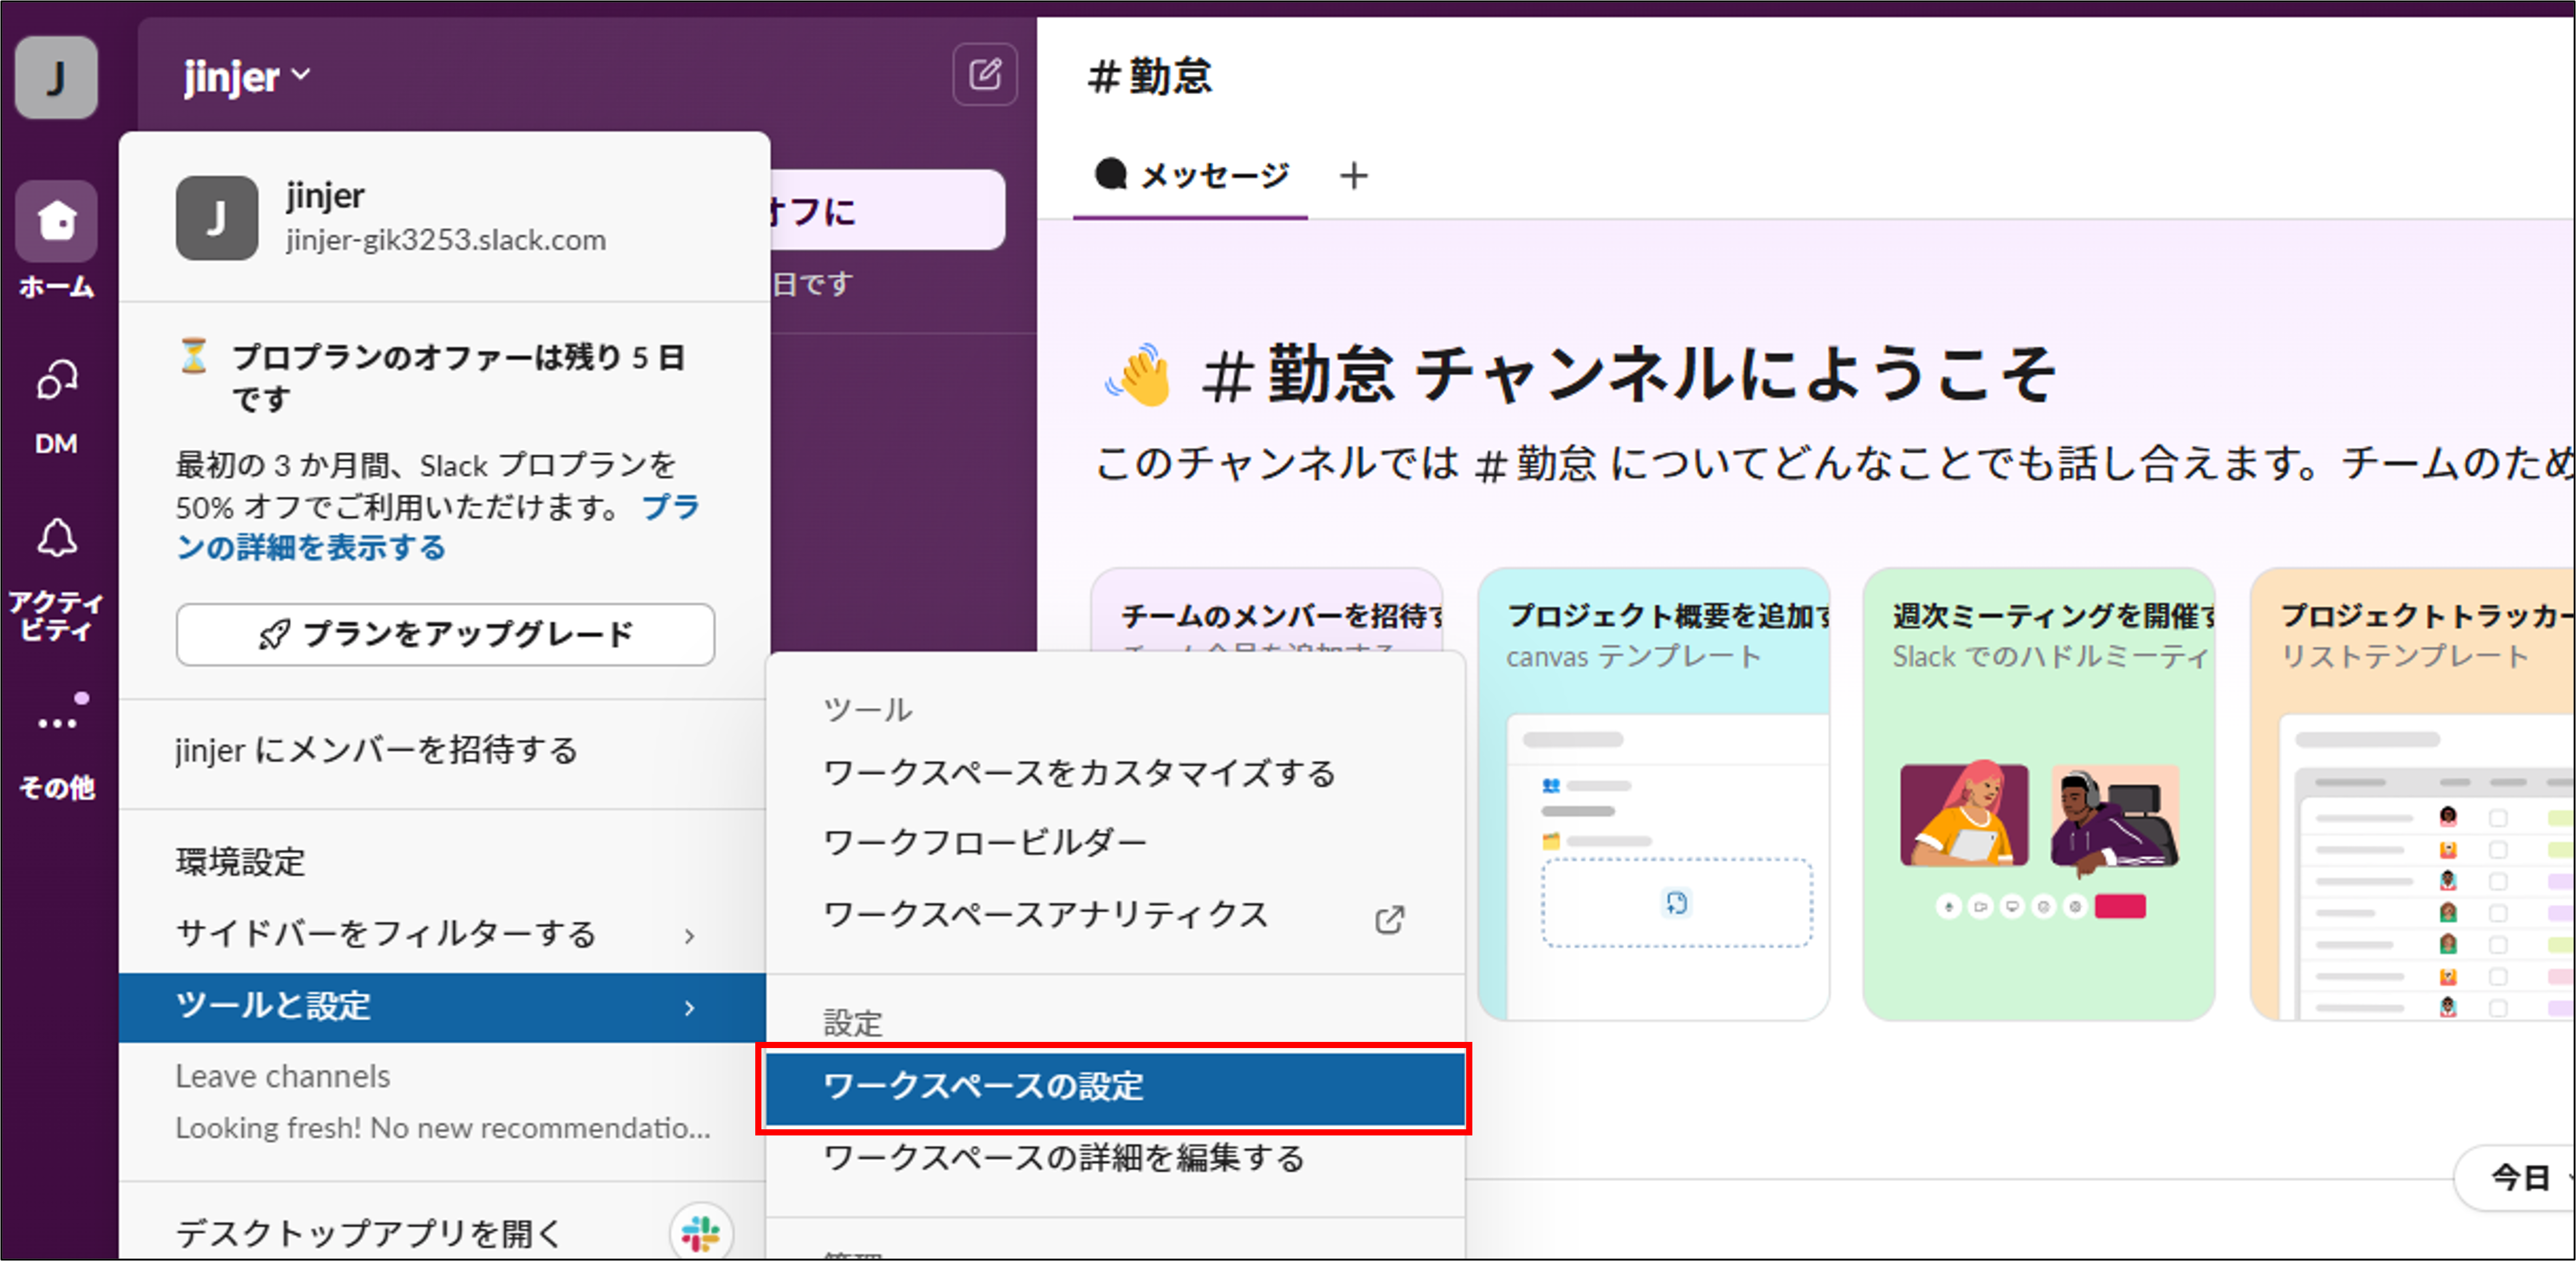The width and height of the screenshot is (2576, 1261).
Task: Open ワークフロービルダー
Action: tap(1115, 843)
